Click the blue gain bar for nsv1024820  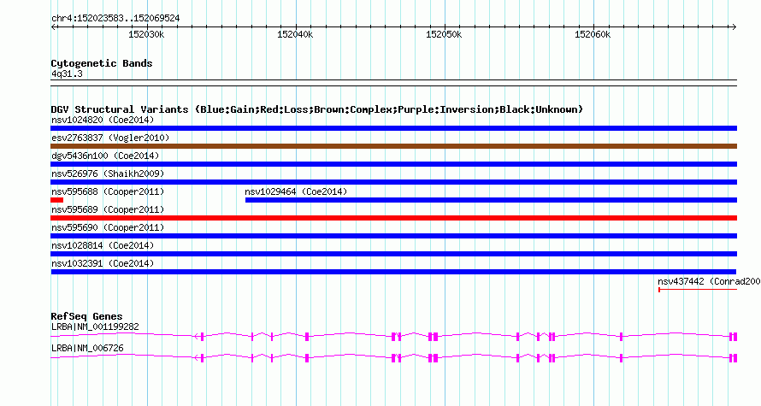coord(393,128)
